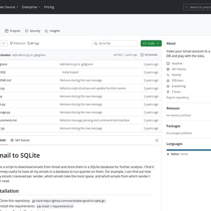The width and height of the screenshot is (211, 211).
Task: Click the Go to file search field
Action: coord(115,43)
